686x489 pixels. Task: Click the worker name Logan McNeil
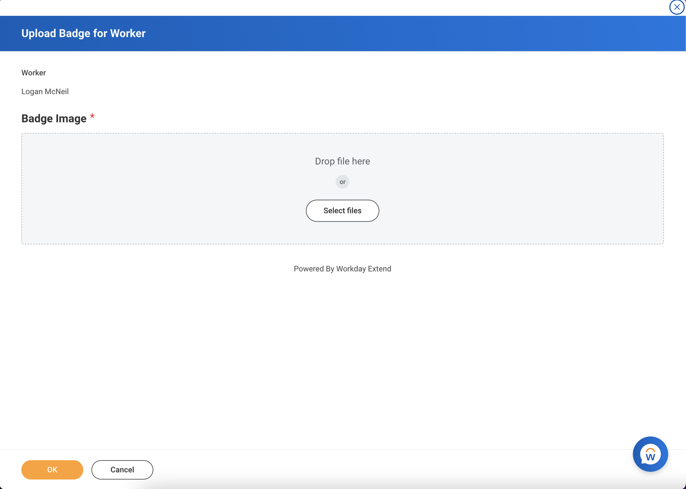tap(45, 91)
